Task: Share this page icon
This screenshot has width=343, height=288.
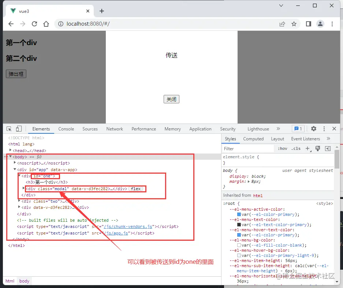Action: [282, 24]
